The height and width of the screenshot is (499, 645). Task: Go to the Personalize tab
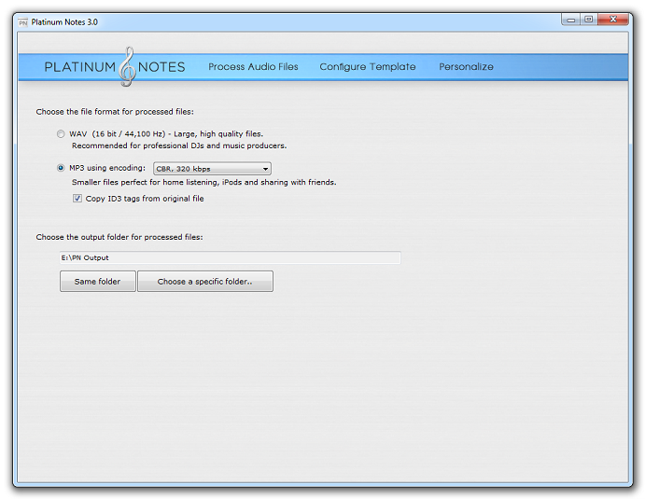(x=466, y=67)
